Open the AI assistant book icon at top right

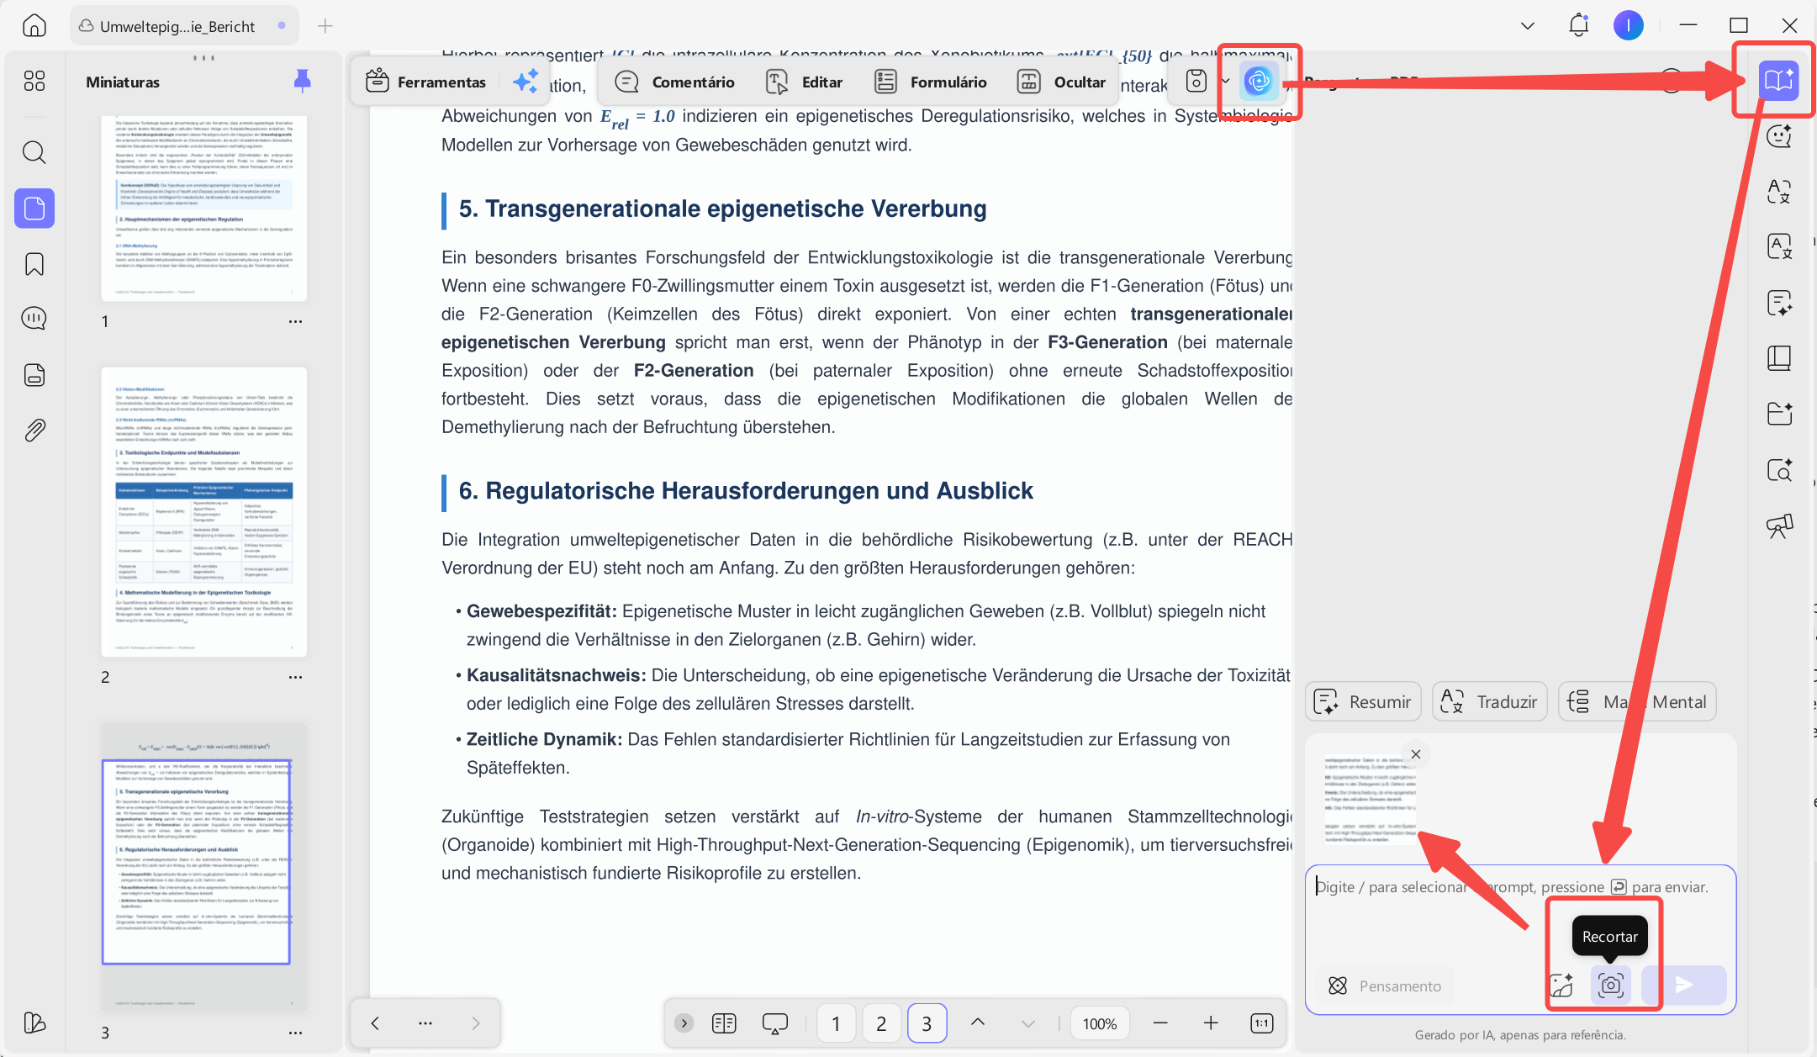pos(1778,81)
